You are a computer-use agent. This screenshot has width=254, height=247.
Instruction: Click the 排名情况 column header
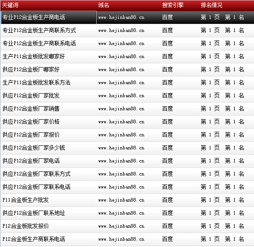pyautogui.click(x=211, y=5)
